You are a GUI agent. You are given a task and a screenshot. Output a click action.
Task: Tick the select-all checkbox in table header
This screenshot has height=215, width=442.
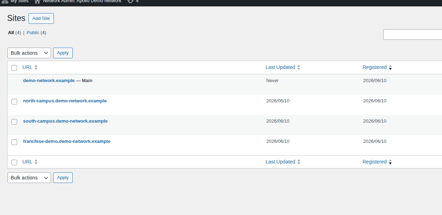pos(14,68)
